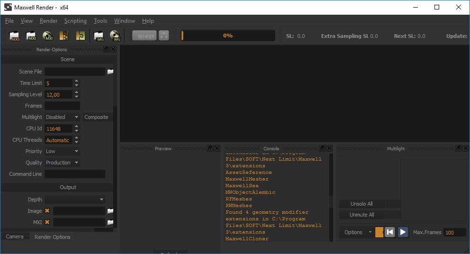Click the Max.Frames input field
This screenshot has width=470, height=254.
click(454, 232)
